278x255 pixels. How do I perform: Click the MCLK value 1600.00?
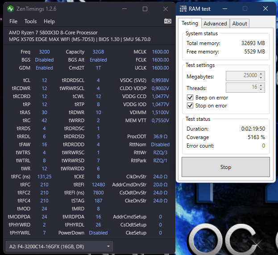coord(160,52)
